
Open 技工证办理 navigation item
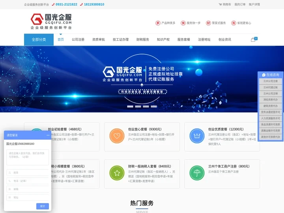click(x=121, y=39)
